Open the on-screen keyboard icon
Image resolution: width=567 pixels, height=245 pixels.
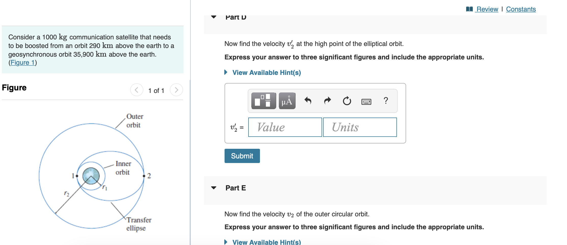367,101
